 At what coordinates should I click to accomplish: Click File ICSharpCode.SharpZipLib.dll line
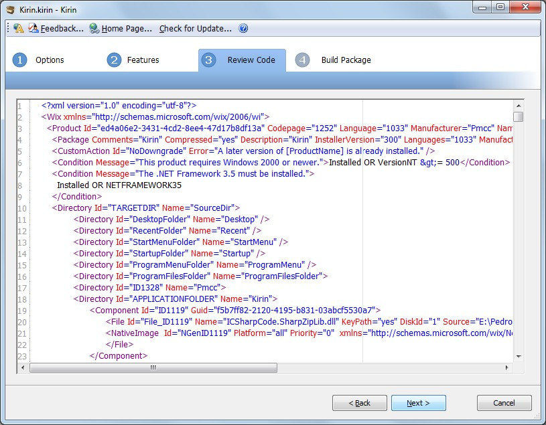click(309, 322)
